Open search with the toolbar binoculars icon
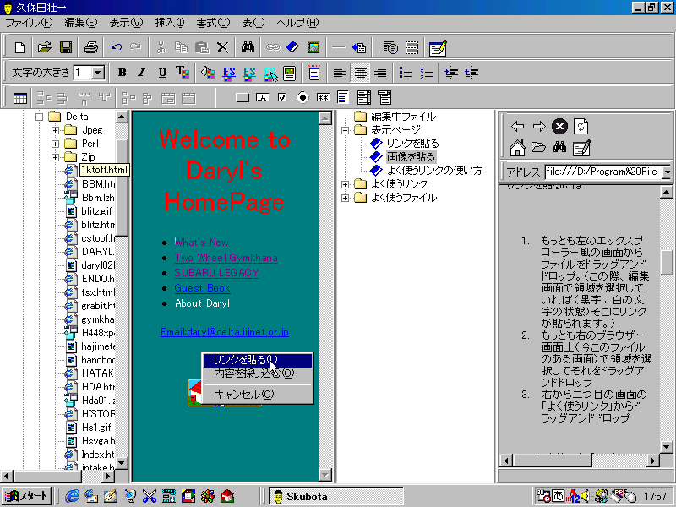The width and height of the screenshot is (676, 507). tap(248, 47)
